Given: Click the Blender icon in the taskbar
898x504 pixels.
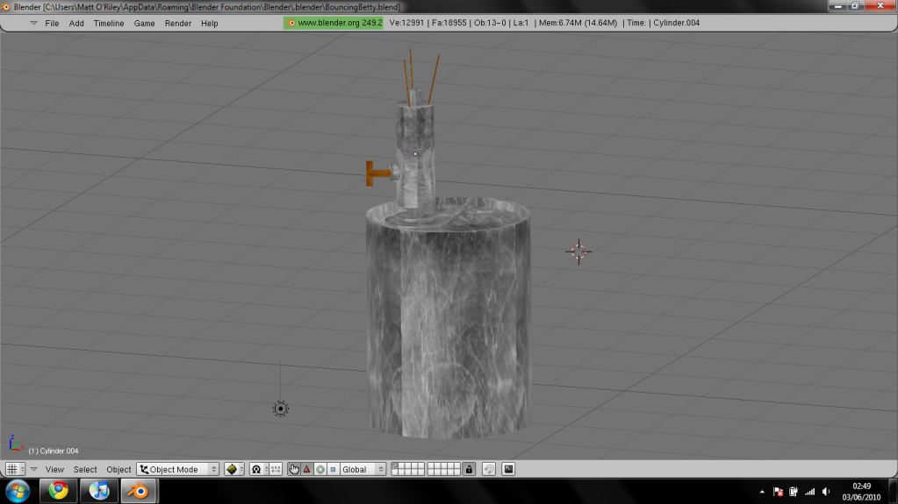Looking at the screenshot, I should pyautogui.click(x=138, y=491).
